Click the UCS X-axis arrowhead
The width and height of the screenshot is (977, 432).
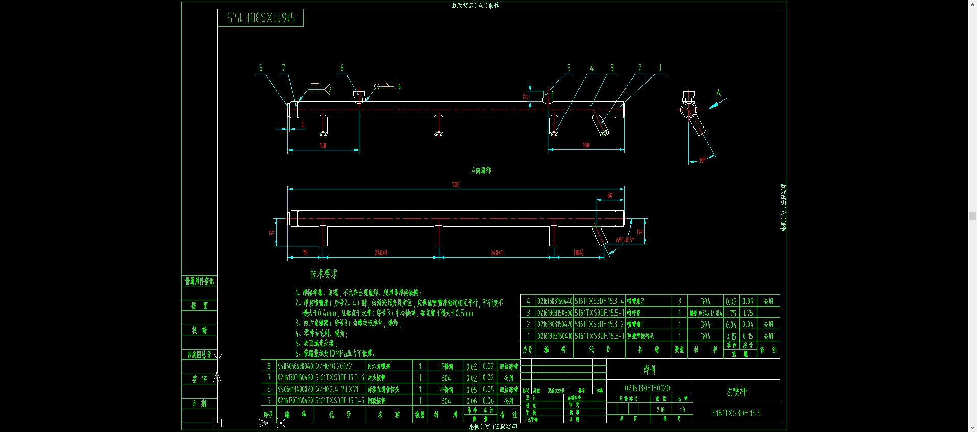[x=263, y=423]
